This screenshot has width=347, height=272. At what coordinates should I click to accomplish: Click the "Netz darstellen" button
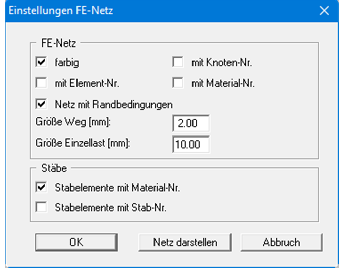click(185, 242)
